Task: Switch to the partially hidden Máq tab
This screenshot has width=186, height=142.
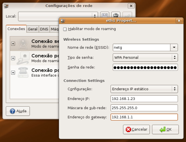Action: click(x=55, y=29)
